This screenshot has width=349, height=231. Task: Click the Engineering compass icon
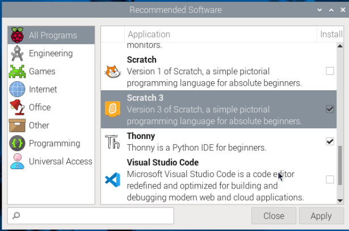17,53
